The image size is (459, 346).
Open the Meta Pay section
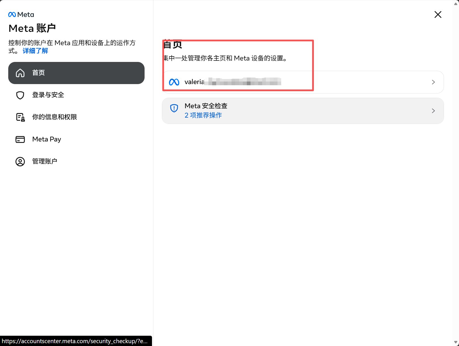[76, 139]
